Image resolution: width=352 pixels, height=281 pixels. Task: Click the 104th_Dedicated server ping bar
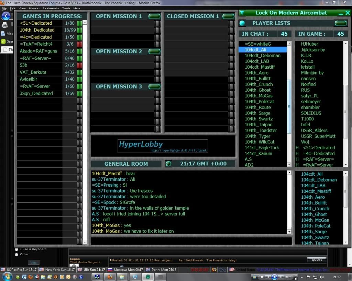(80, 30)
